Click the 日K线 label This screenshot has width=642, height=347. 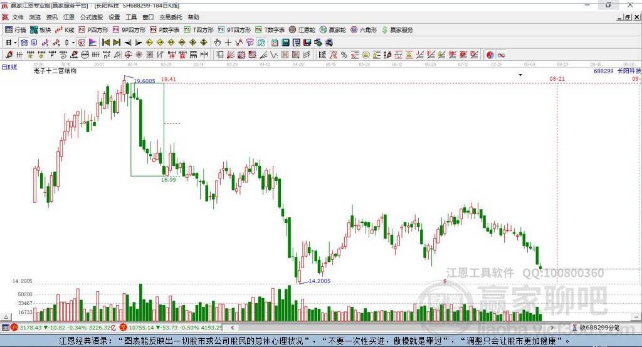[x=9, y=67]
